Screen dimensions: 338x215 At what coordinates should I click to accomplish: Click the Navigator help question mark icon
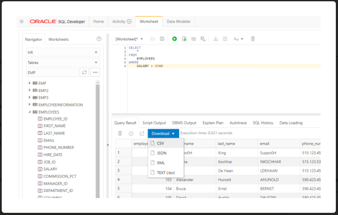point(99,39)
